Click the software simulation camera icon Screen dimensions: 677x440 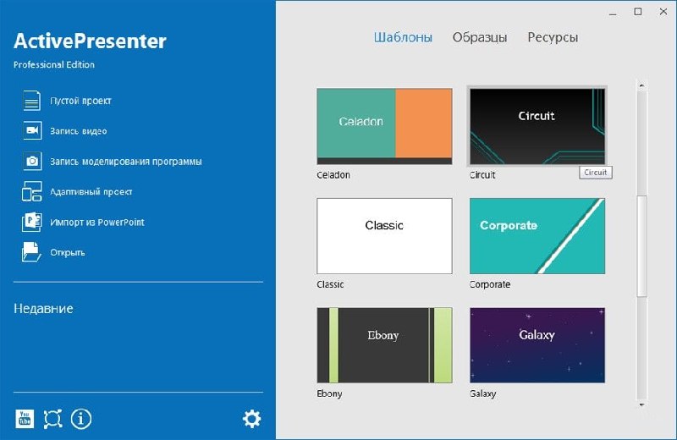32,162
